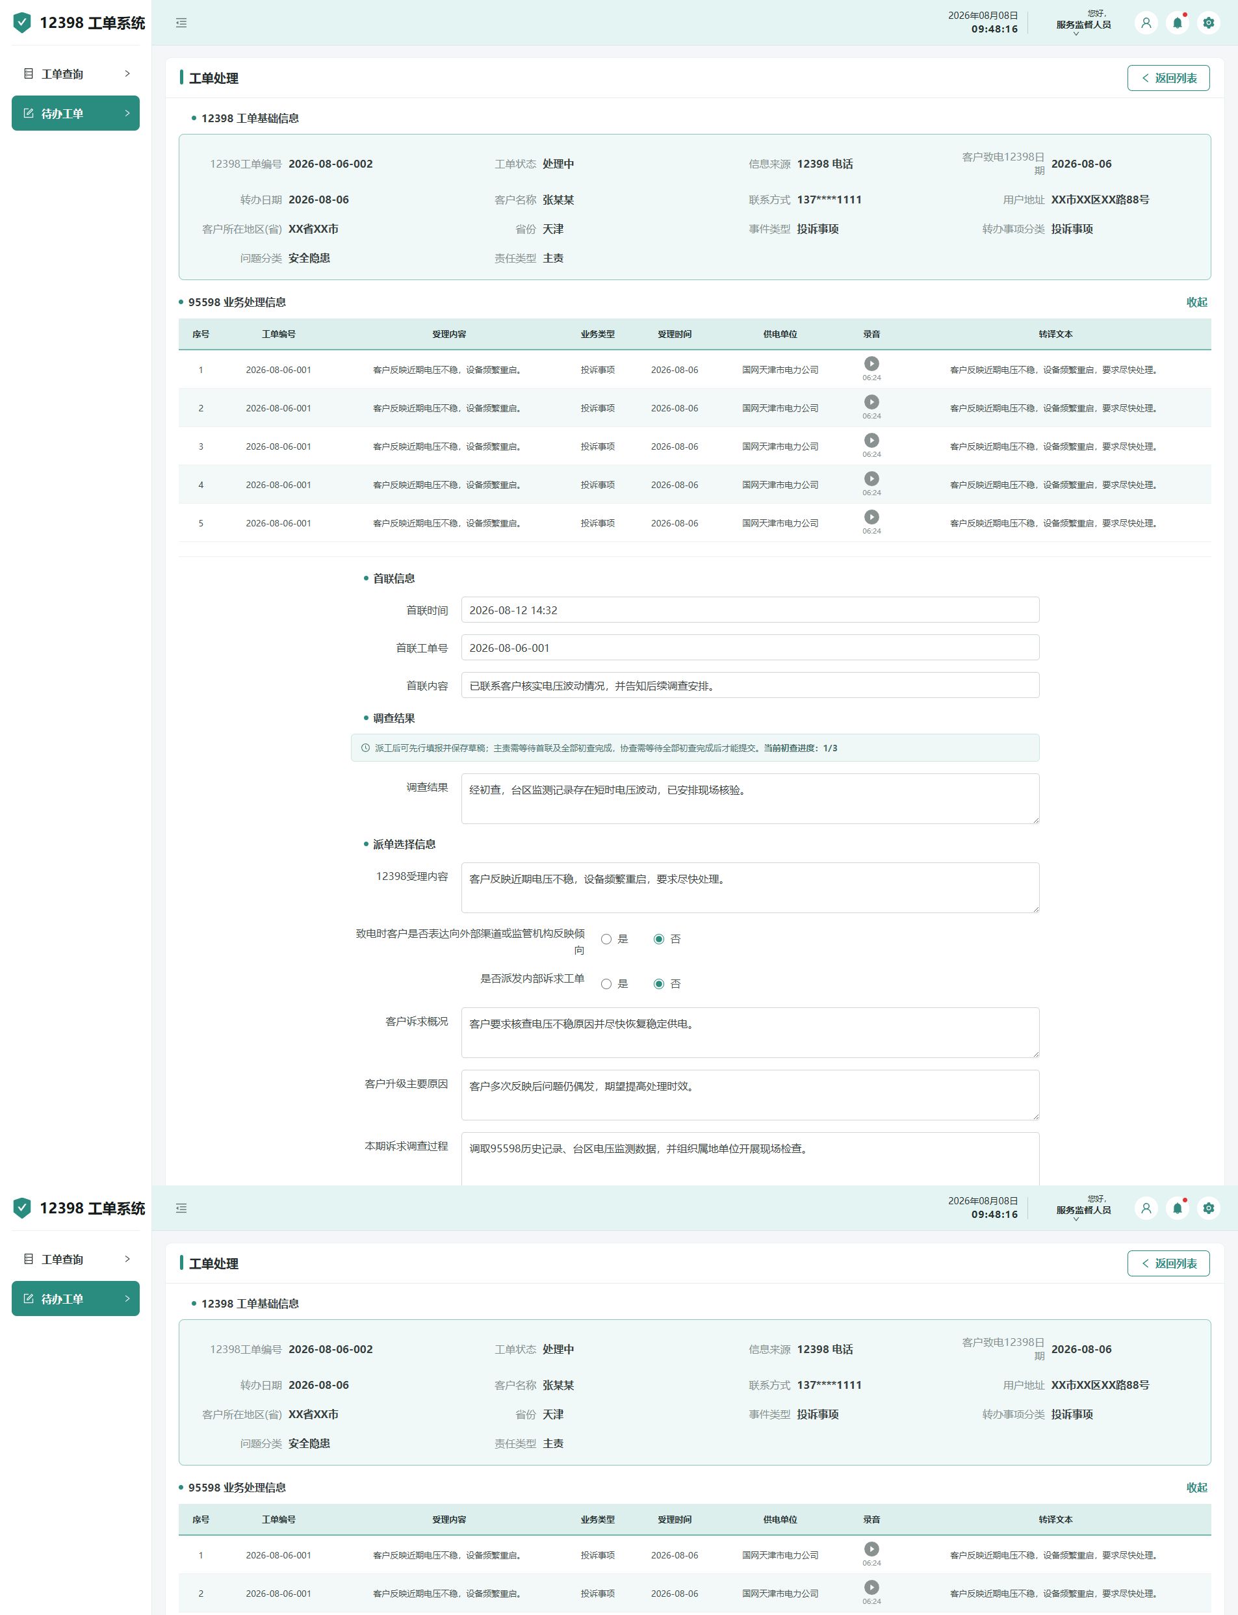Play row 2 recording in the lower table
The image size is (1238, 1615).
pyautogui.click(x=871, y=1587)
